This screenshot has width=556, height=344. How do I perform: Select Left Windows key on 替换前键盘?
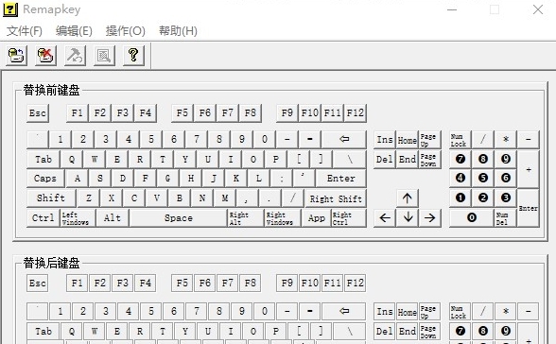tap(78, 218)
